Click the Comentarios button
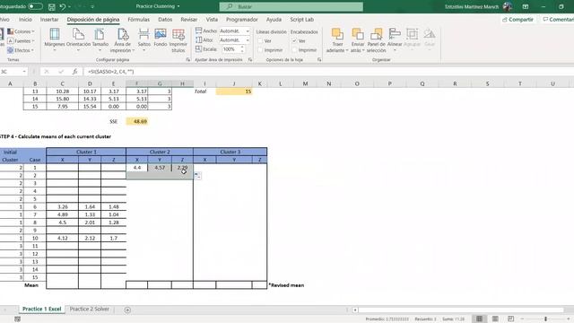This screenshot has width=574, height=323. pyautogui.click(x=558, y=20)
